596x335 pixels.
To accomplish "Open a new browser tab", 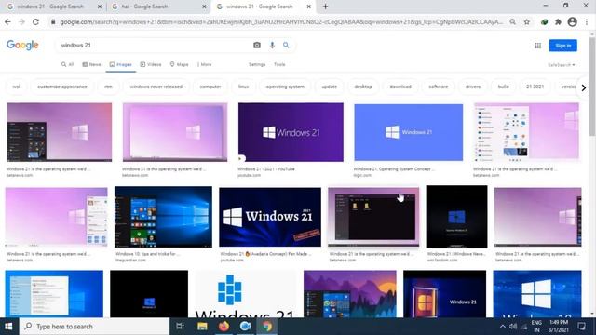I will coord(325,7).
